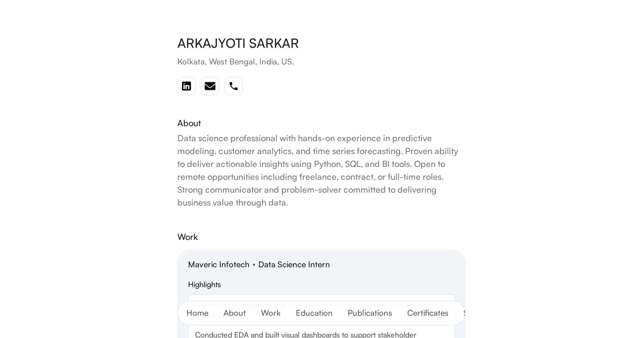643x338 pixels.
Task: Switch to the About navigation item
Action: tap(234, 313)
